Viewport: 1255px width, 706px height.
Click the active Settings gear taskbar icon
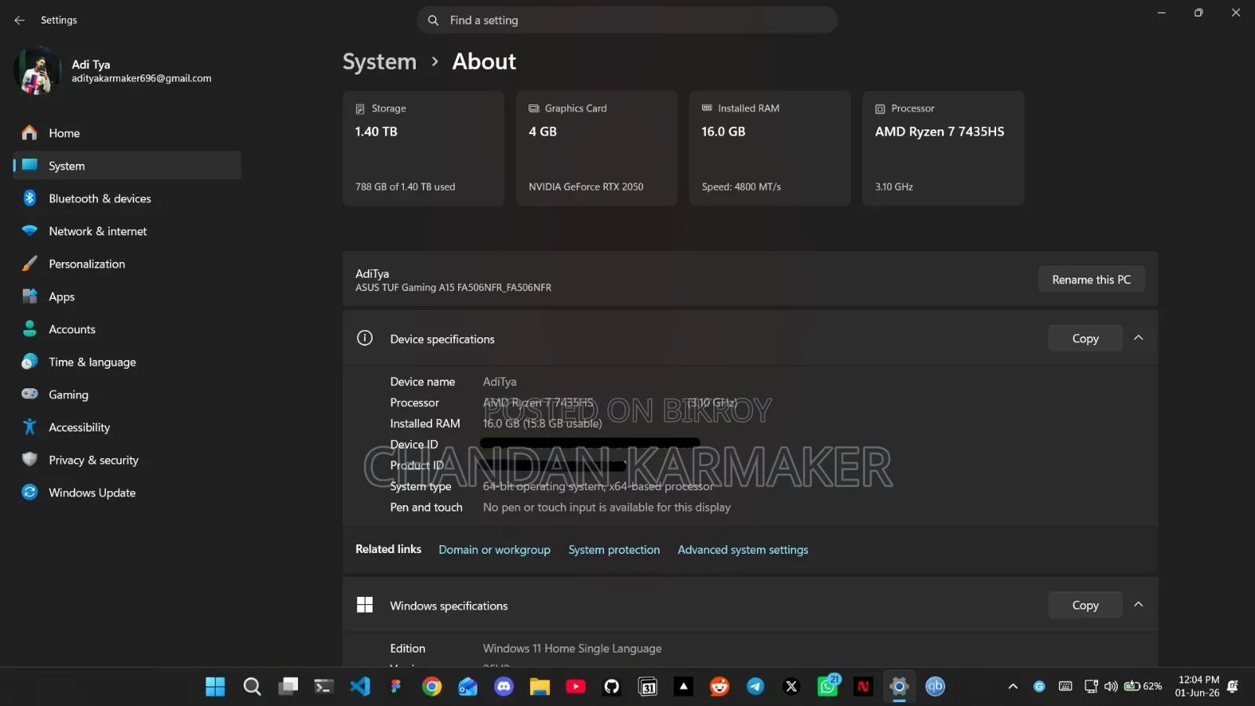pyautogui.click(x=900, y=687)
